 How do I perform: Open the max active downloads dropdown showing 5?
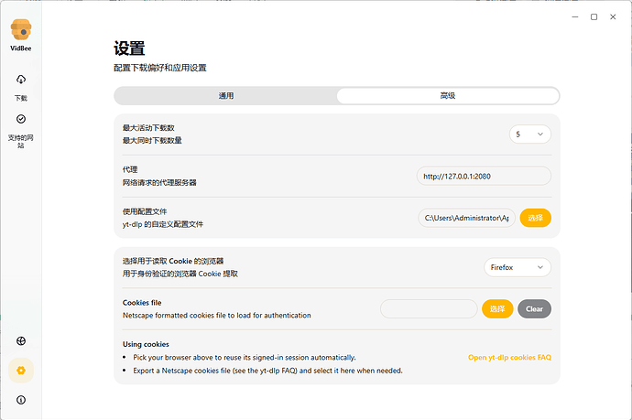click(x=530, y=135)
